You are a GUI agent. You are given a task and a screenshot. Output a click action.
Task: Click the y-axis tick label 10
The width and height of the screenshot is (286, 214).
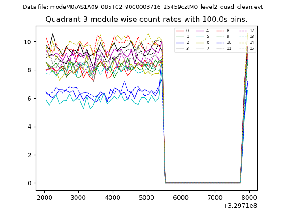coord(28,42)
